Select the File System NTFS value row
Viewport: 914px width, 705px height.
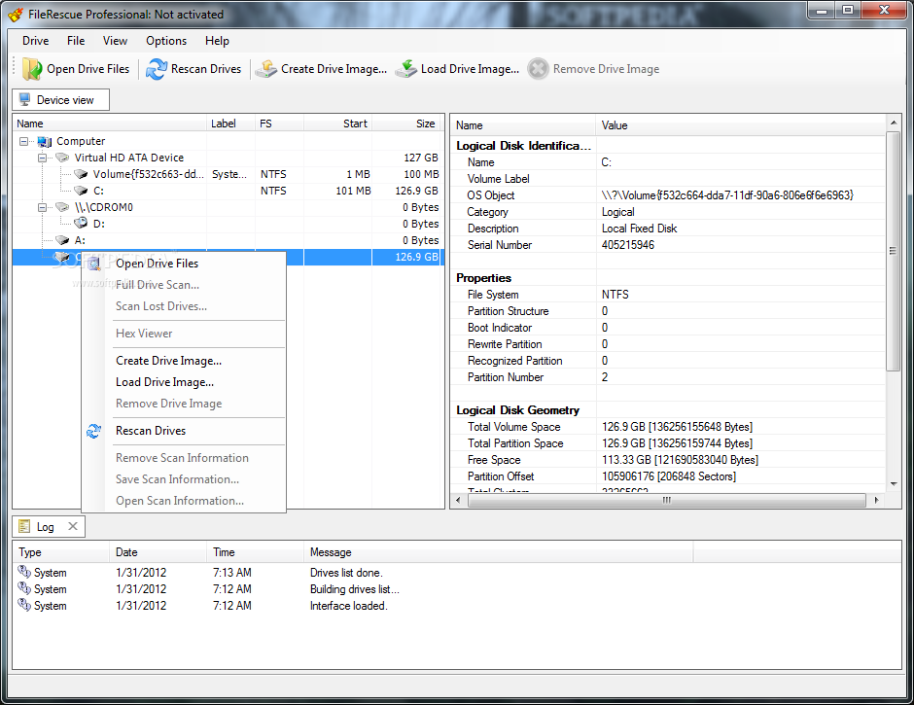click(x=668, y=295)
